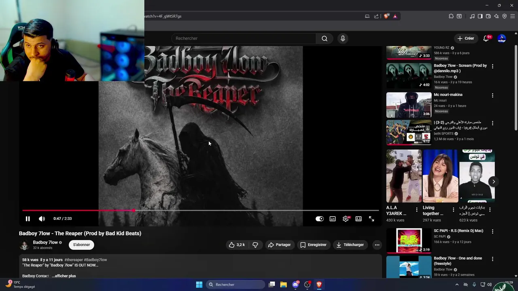
Task: Open YouTube notifications bell
Action: tap(486, 38)
